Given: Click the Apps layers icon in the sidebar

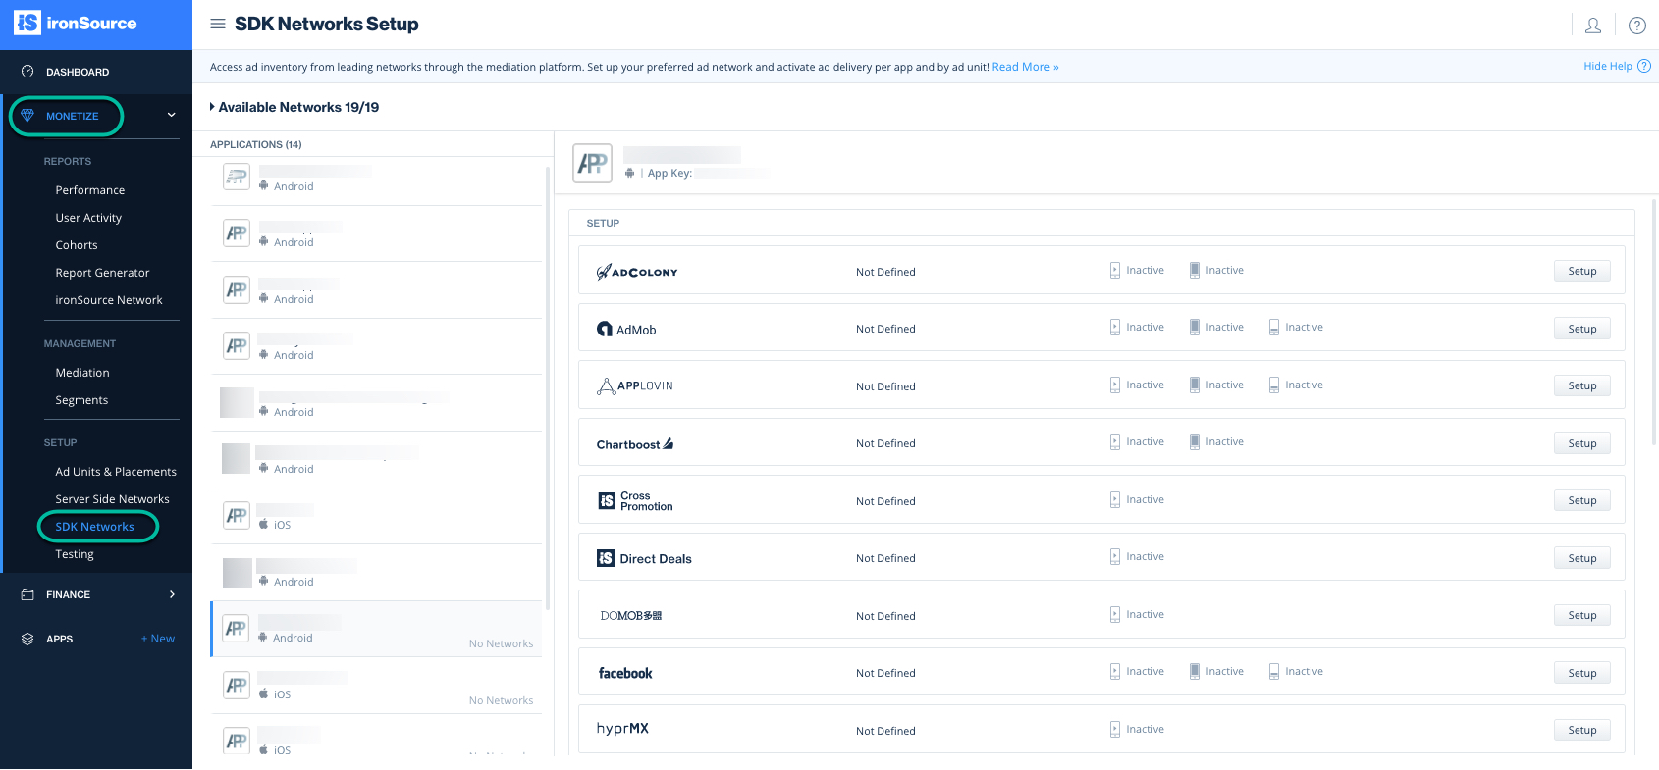Looking at the screenshot, I should 27,639.
